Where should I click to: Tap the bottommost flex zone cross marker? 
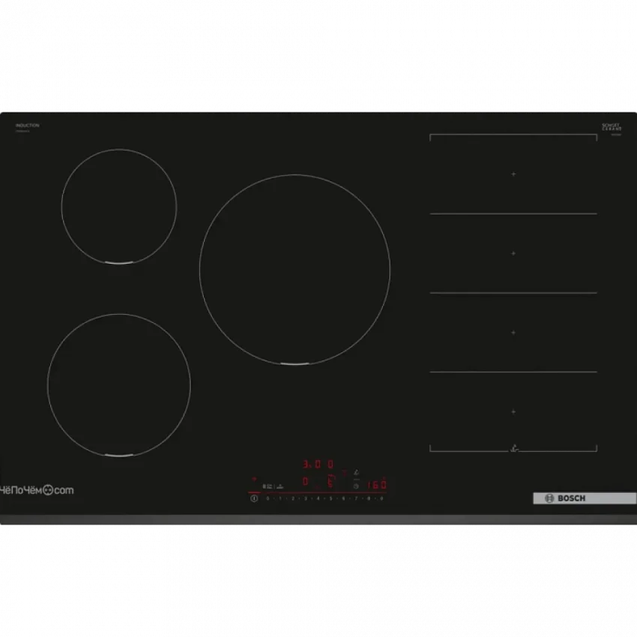pos(513,411)
